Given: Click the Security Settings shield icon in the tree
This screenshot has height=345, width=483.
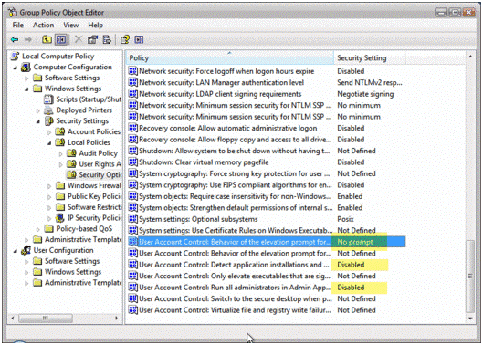Looking at the screenshot, I should [49, 120].
